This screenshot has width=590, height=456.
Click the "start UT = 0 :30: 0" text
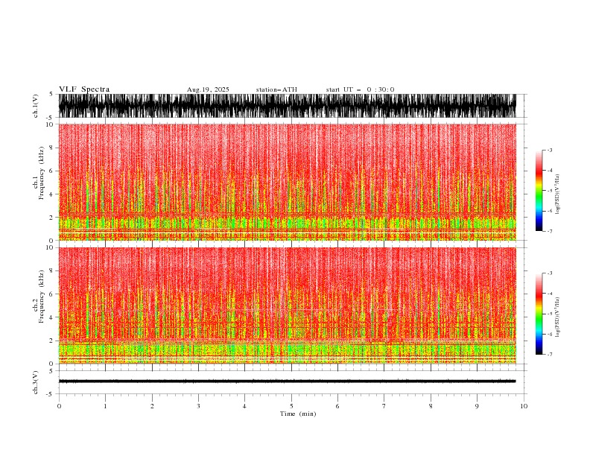[x=360, y=89]
